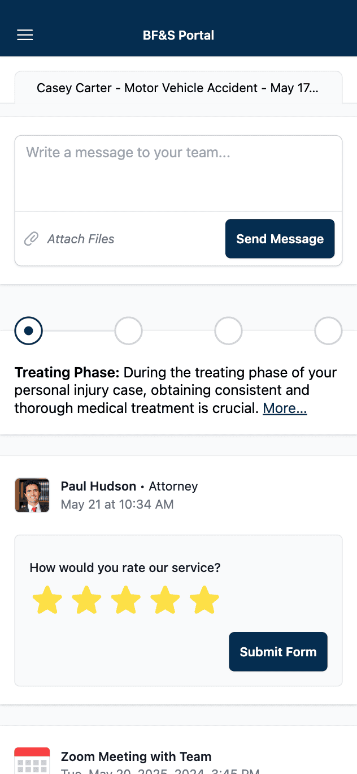The height and width of the screenshot is (774, 357).
Task: Click the Attach Files paperclip icon
Action: tap(32, 239)
